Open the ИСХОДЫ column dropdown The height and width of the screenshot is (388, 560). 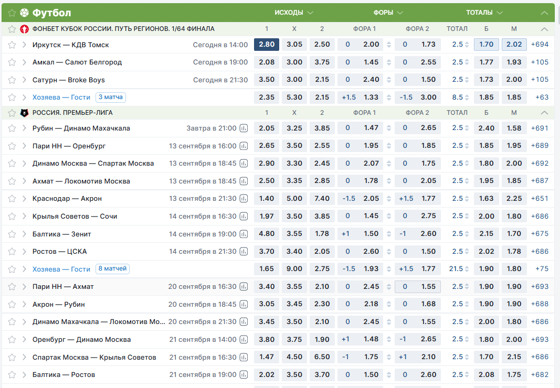pyautogui.click(x=294, y=13)
